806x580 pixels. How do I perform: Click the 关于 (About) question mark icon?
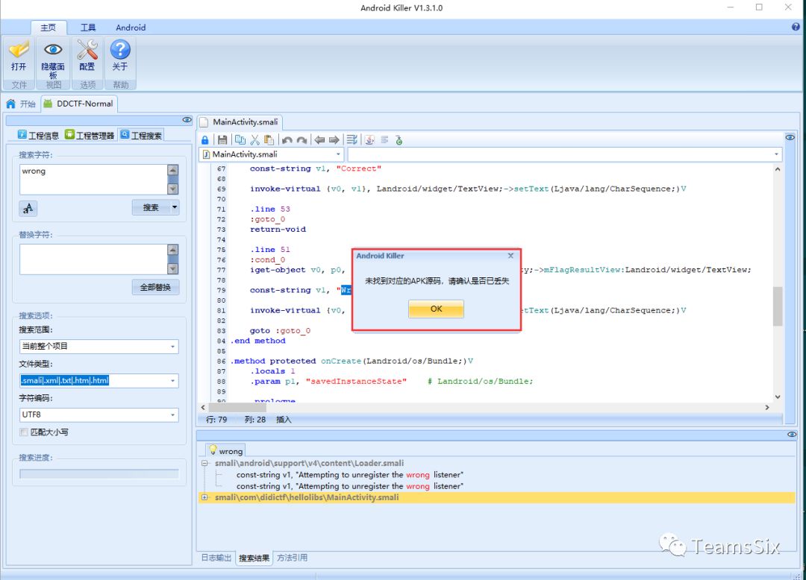pyautogui.click(x=120, y=50)
